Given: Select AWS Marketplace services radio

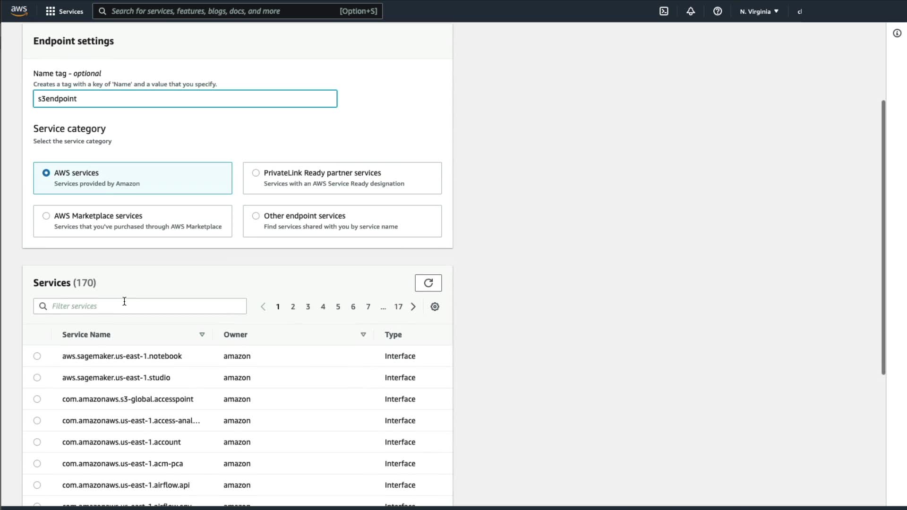Looking at the screenshot, I should 46,216.
